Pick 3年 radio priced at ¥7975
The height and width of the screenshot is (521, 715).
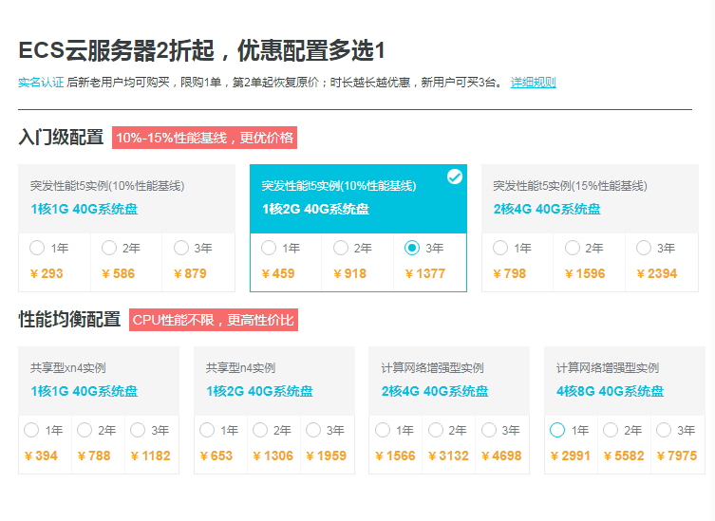click(x=664, y=430)
